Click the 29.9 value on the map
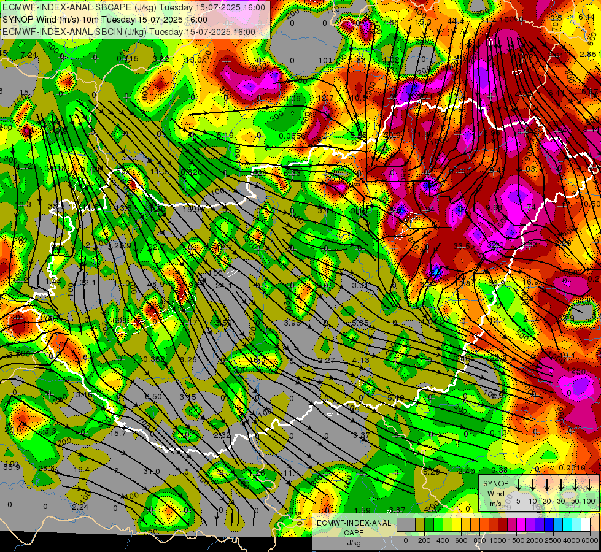This screenshot has width=601, height=552. click(x=123, y=246)
